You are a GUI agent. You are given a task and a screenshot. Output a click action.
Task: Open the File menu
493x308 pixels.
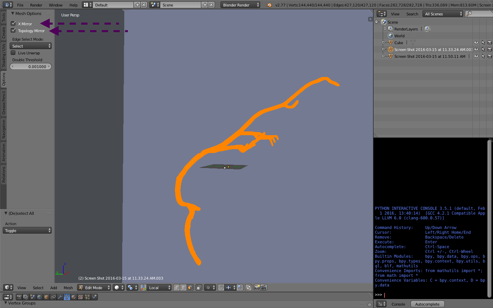pos(20,5)
